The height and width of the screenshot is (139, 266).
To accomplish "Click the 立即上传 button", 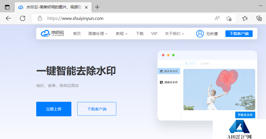I will [54, 109].
